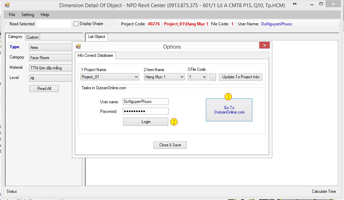344x200 pixels.
Task: Click the input field next to Read Selected
Action: [54, 24]
